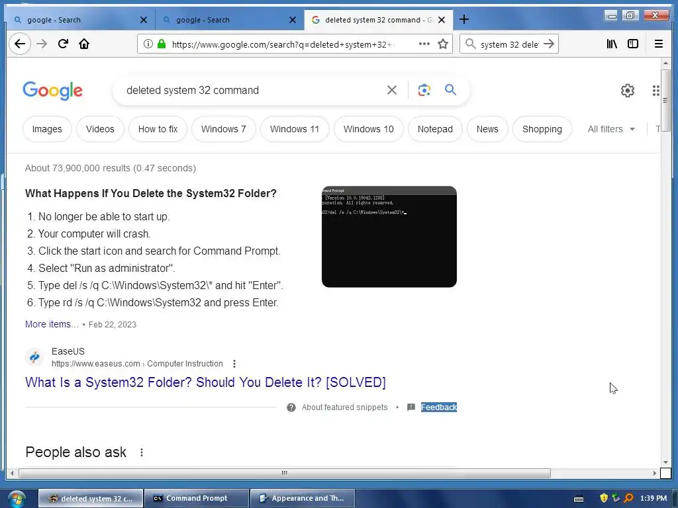Image resolution: width=678 pixels, height=508 pixels.
Task: Reload the current page
Action: pos(63,44)
